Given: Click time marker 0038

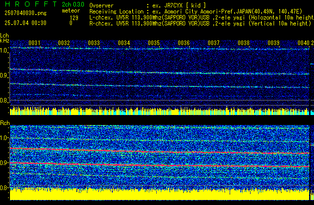Looking at the screenshot, I should 244,43.
